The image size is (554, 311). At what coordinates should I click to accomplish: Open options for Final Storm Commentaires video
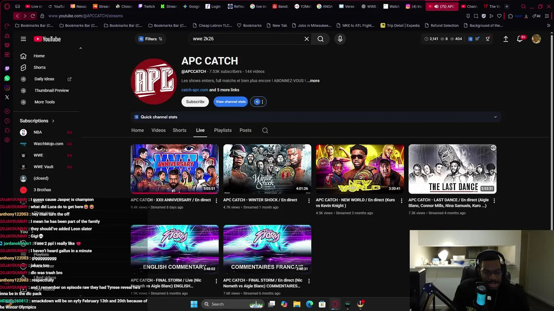tap(309, 281)
